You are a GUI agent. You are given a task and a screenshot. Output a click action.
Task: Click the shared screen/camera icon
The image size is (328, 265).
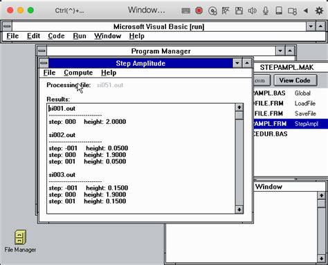click(292, 11)
